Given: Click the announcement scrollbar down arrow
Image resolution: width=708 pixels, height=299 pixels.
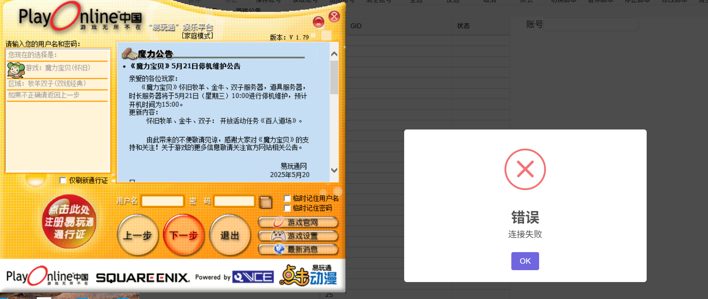Looking at the screenshot, I should (334, 170).
